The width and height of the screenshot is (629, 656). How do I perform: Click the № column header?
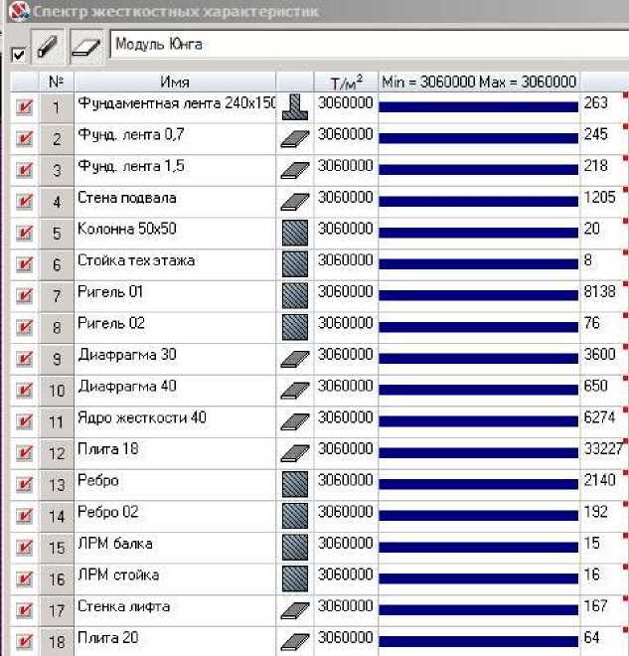tap(57, 82)
